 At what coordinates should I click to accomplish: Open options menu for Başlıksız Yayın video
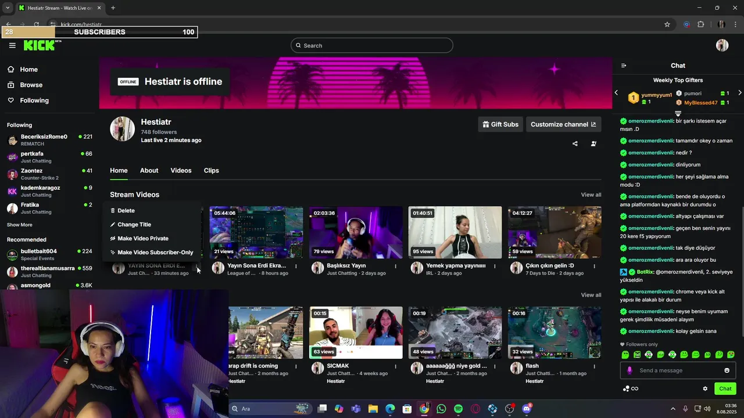pos(395,266)
